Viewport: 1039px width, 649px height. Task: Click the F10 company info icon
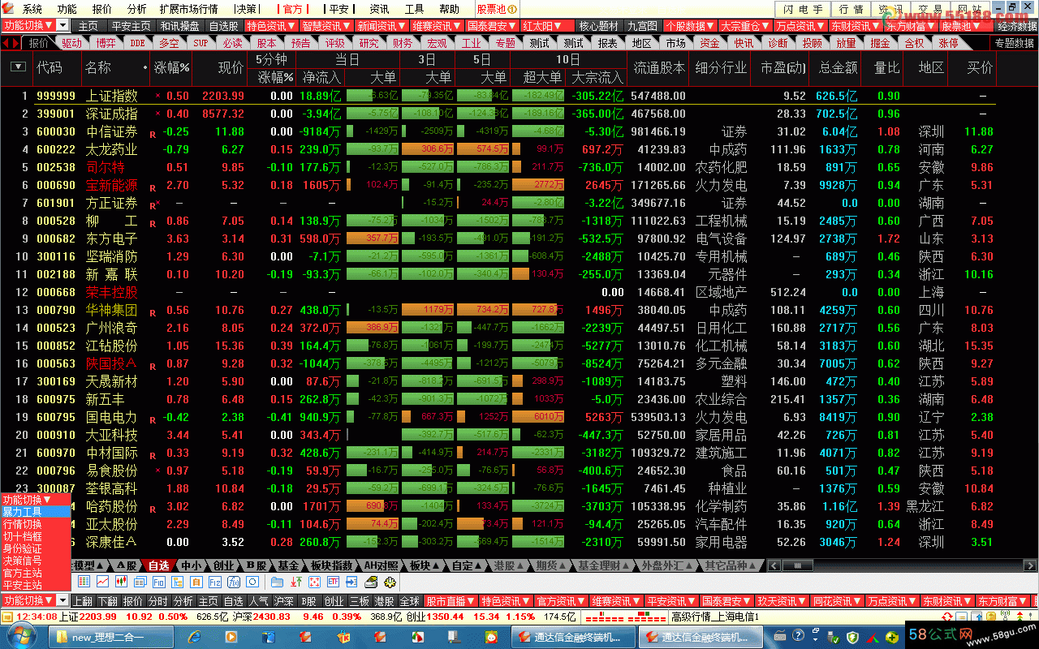click(x=158, y=582)
